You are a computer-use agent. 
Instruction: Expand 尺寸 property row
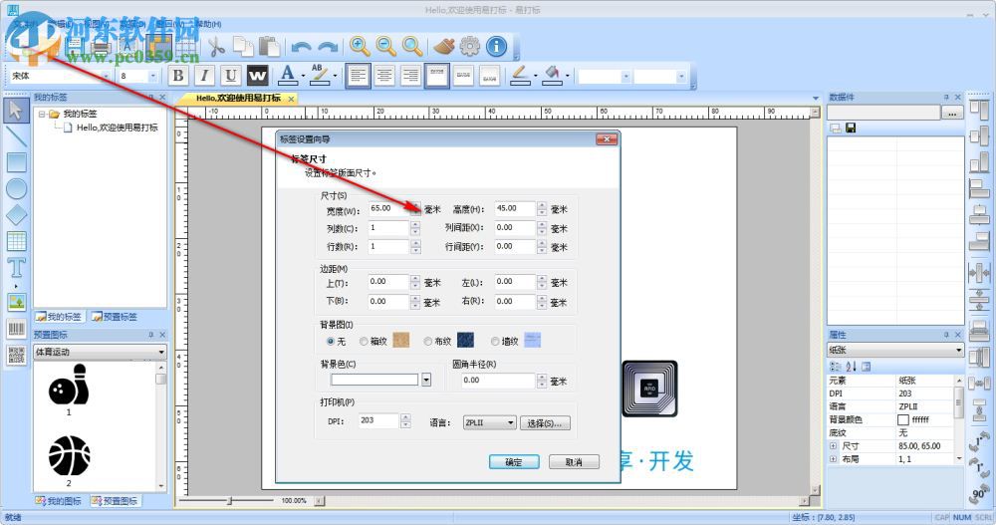pos(833,446)
